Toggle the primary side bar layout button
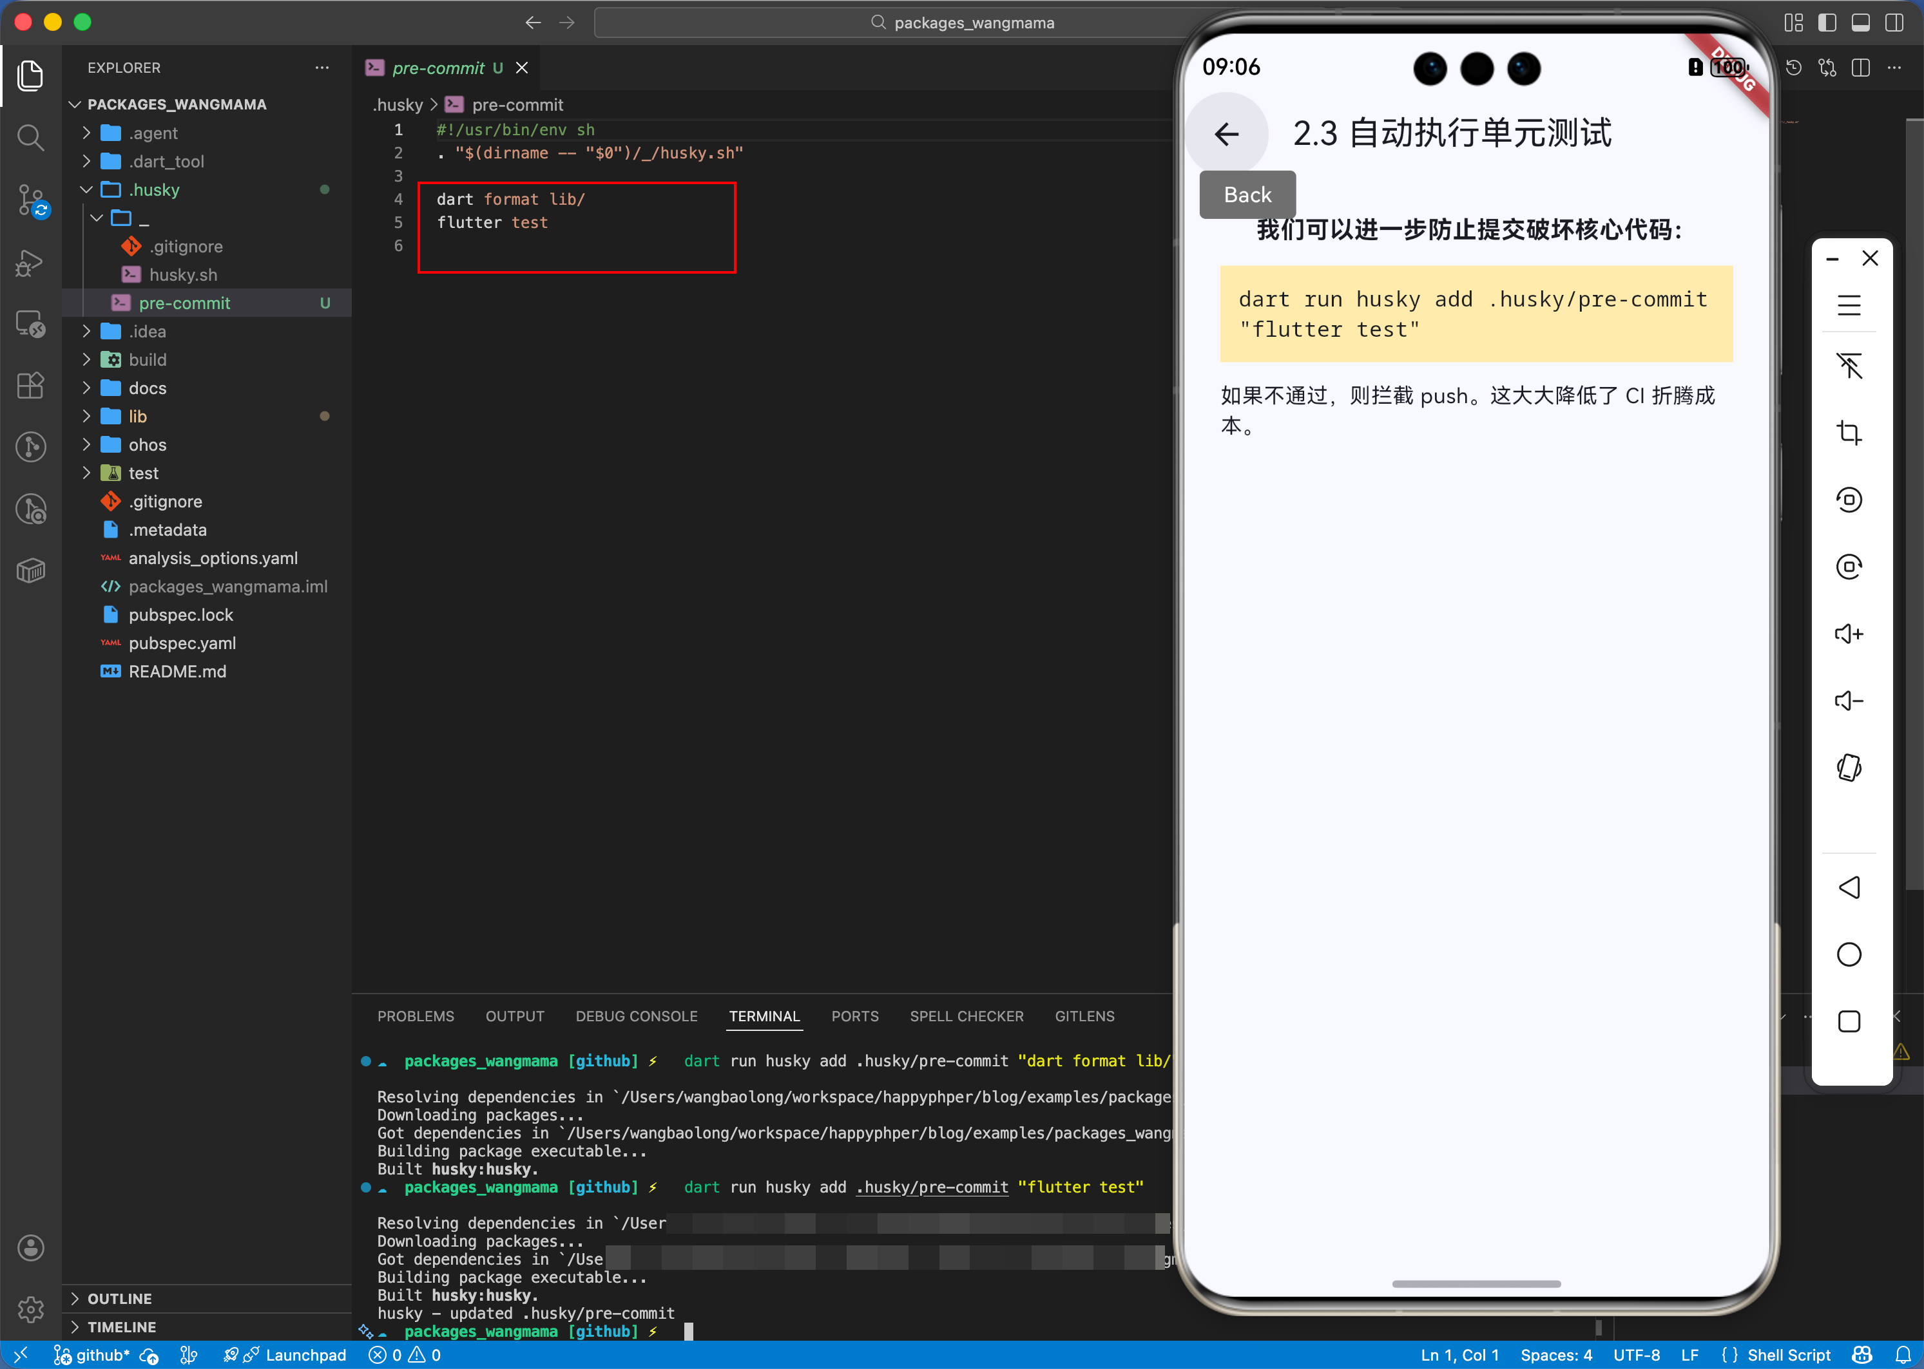The image size is (1924, 1369). (1826, 23)
